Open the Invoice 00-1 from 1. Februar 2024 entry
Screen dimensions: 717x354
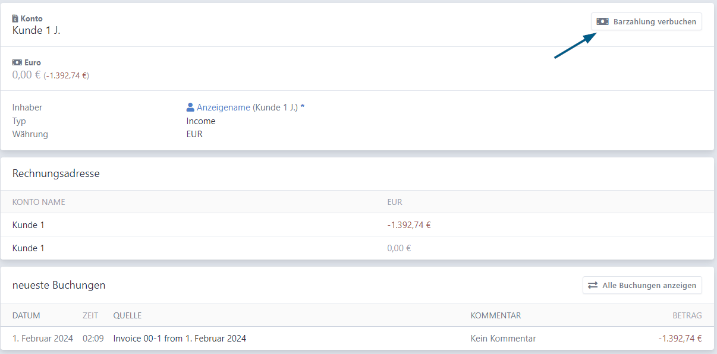(x=180, y=339)
